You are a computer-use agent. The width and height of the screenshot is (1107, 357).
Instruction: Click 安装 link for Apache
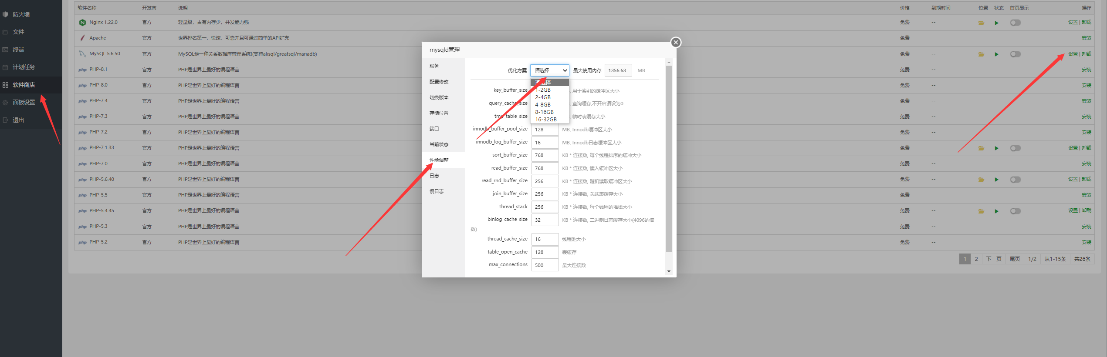[1087, 38]
